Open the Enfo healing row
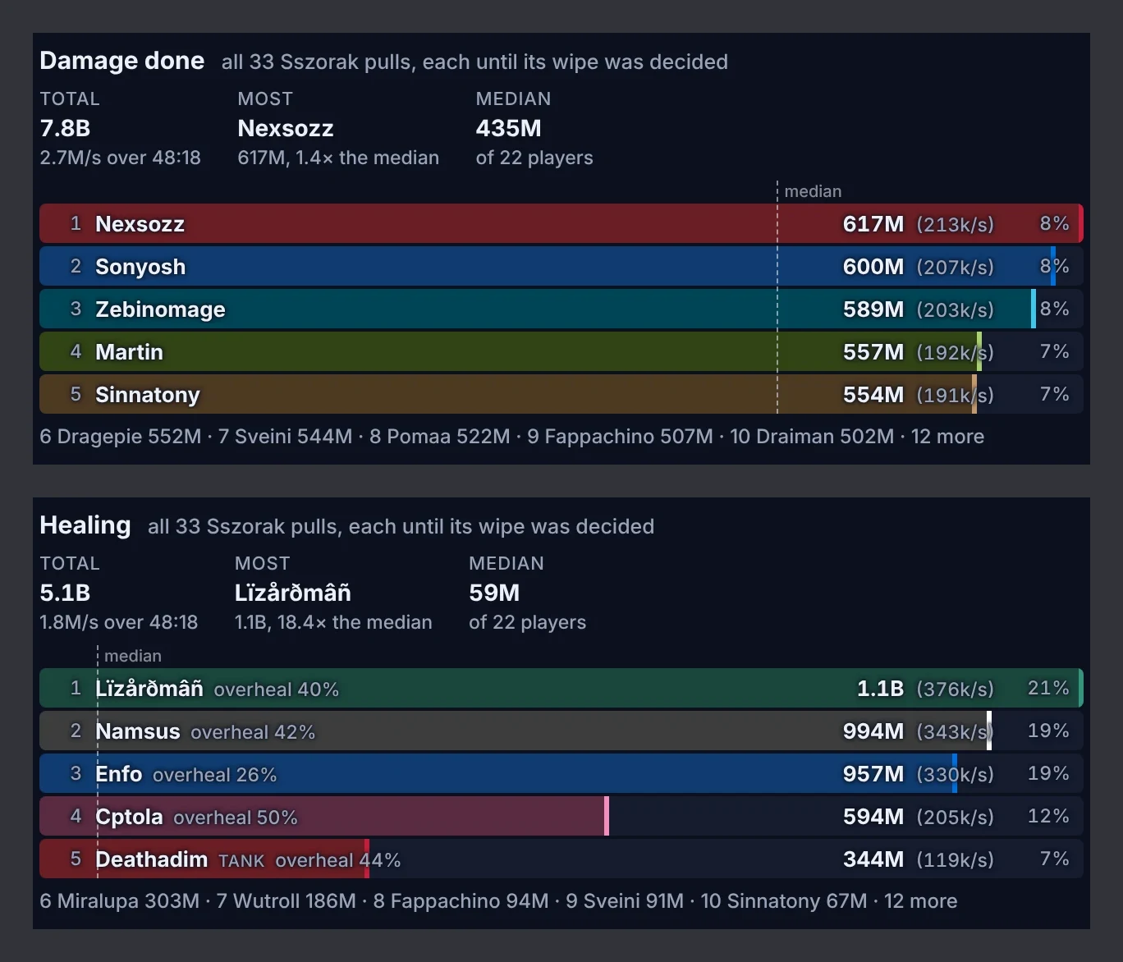Screen dimensions: 1123x962 [x=561, y=773]
